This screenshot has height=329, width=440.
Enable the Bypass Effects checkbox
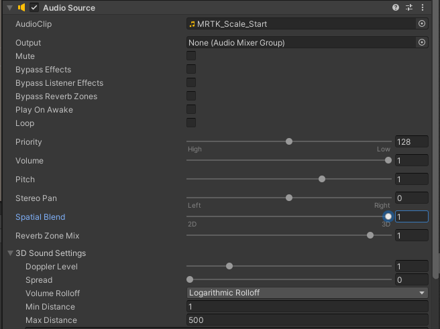pyautogui.click(x=191, y=70)
